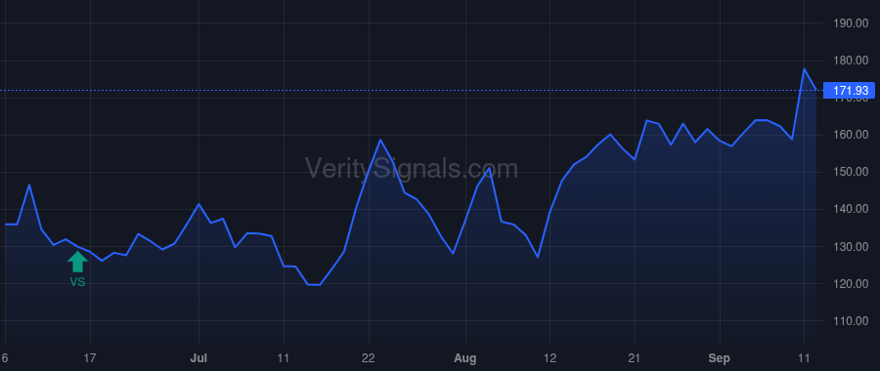Click the 160.00 price axis label

click(x=851, y=135)
